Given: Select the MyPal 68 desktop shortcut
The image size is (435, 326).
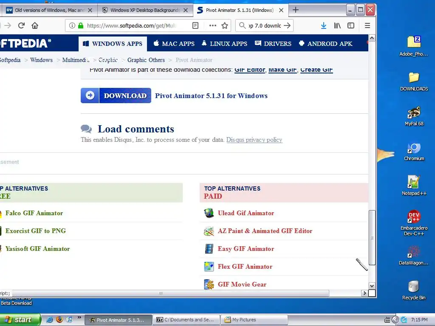Looking at the screenshot, I should coord(414,116).
